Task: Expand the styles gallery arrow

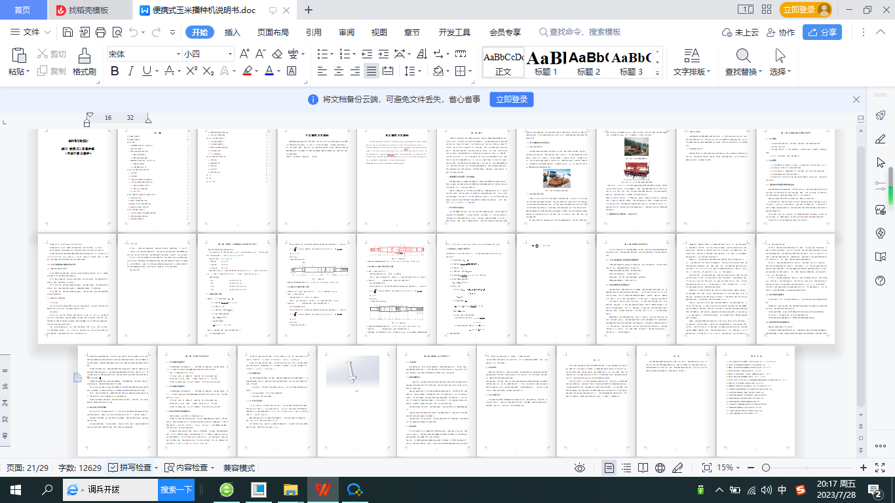Action: 658,73
